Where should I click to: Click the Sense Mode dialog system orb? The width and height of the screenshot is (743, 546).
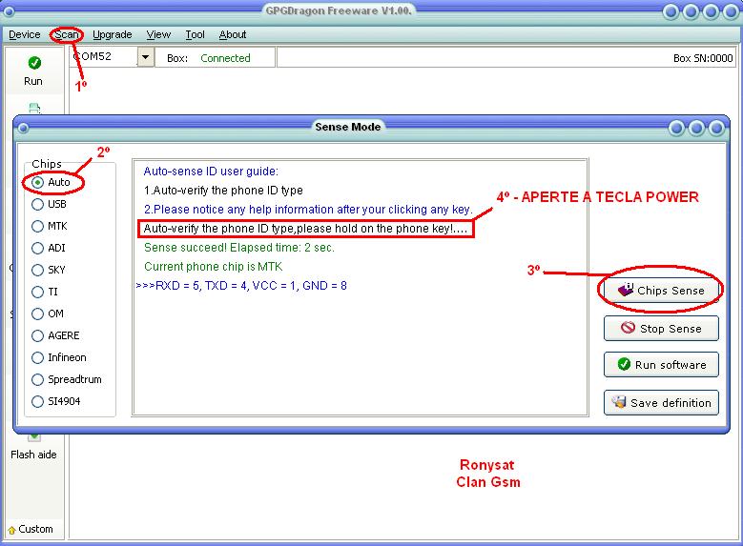click(23, 128)
